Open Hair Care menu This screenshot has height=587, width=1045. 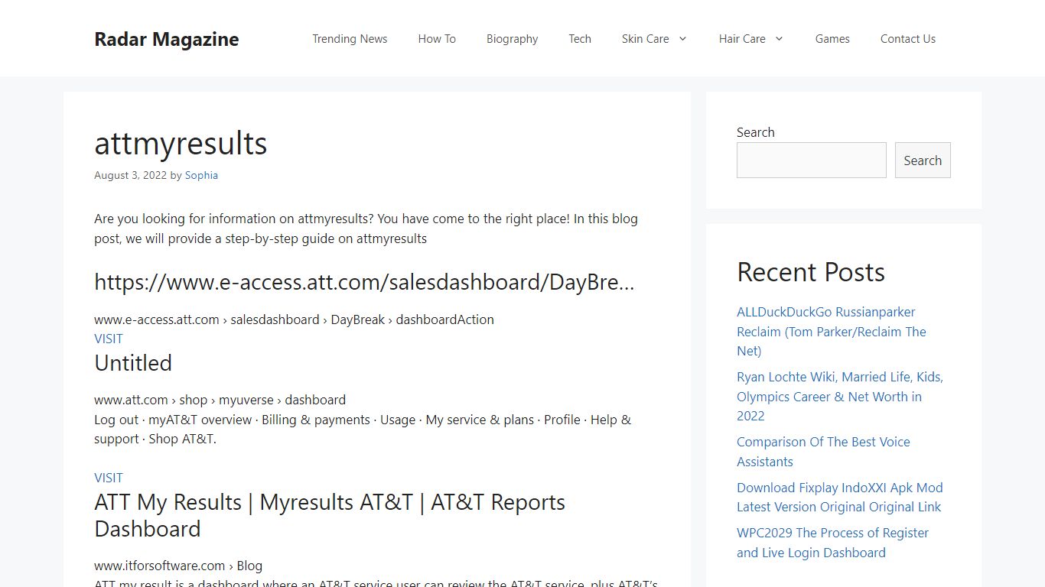(x=741, y=39)
